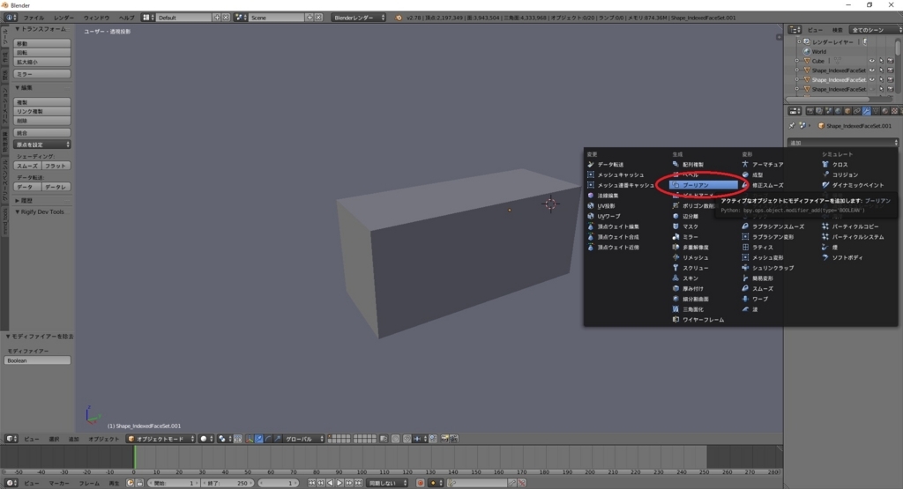Image resolution: width=903 pixels, height=489 pixels.
Task: Toggle the 3D manipulator axis widget button
Action: [250, 439]
